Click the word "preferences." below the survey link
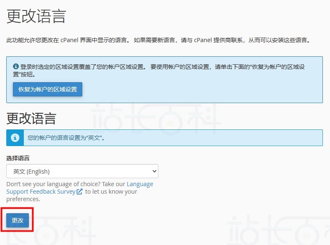Image resolution: width=330 pixels, height=245 pixels. [23, 199]
